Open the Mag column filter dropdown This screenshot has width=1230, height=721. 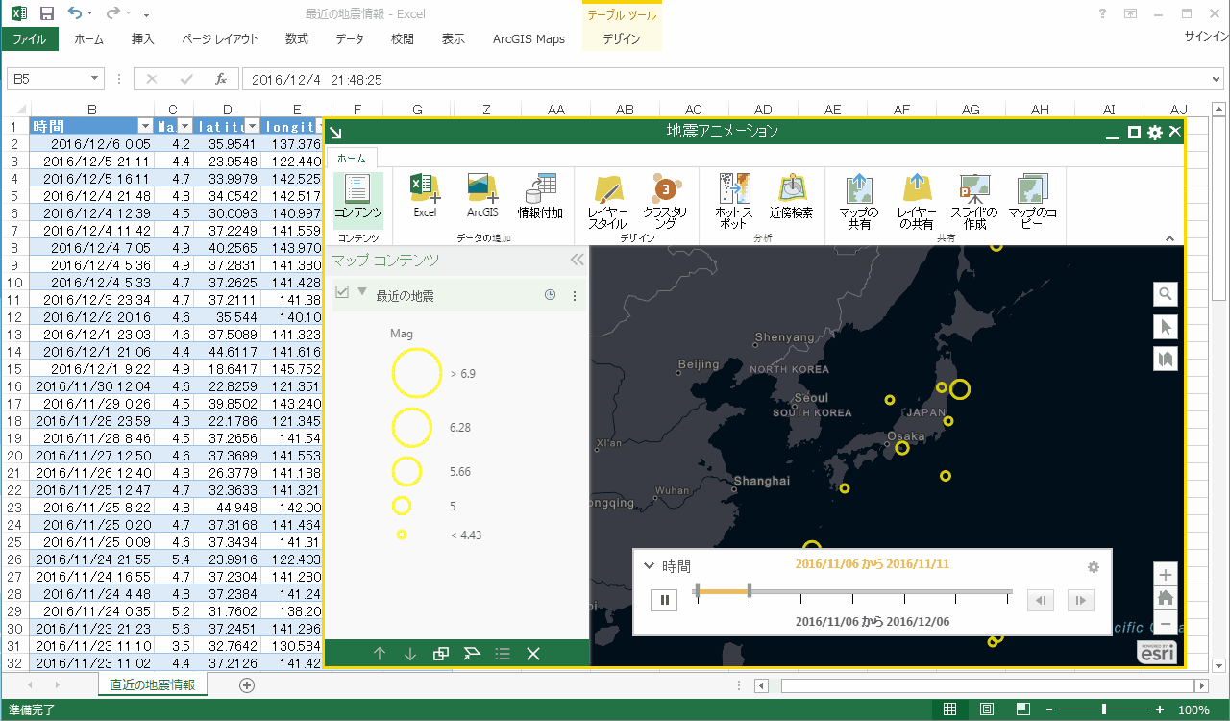click(x=185, y=126)
